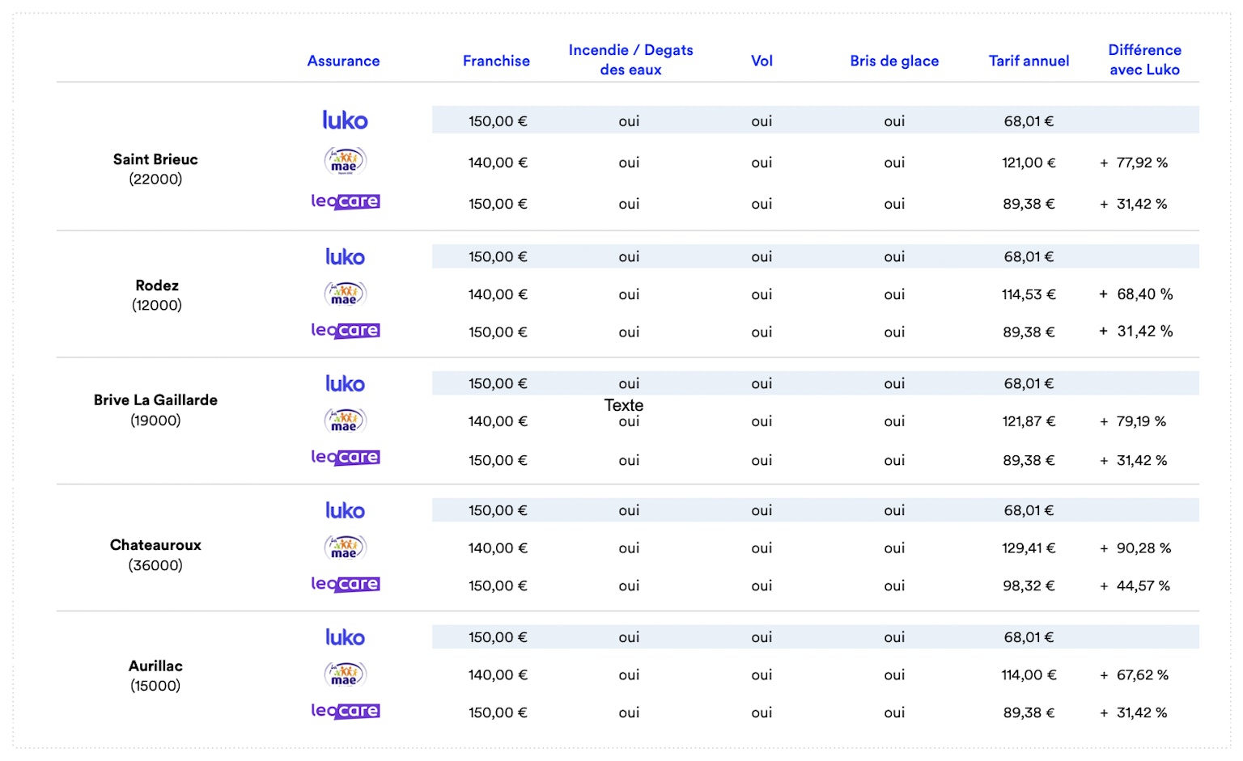This screenshot has width=1243, height=761.
Task: Click the Luko logo in Saint Brieuc section
Action: click(x=345, y=120)
